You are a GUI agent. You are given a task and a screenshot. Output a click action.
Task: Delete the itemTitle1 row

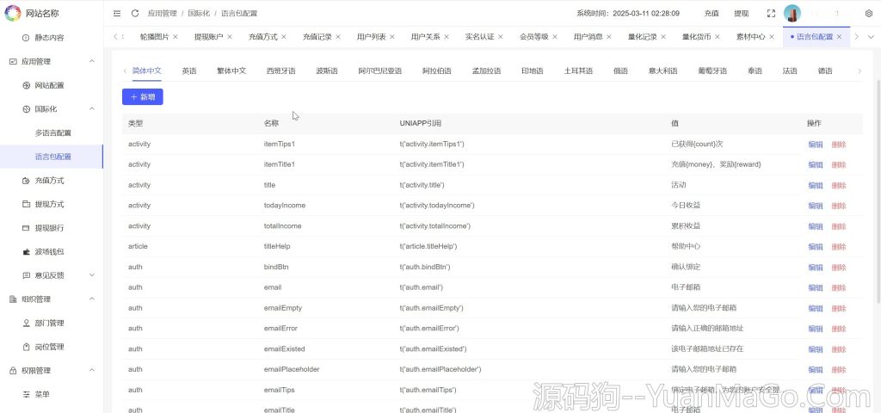(838, 164)
